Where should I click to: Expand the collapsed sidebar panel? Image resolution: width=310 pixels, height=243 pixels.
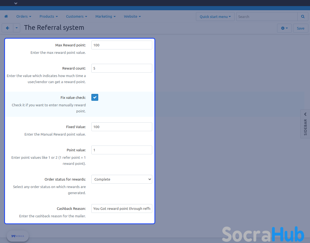pyautogui.click(x=305, y=124)
